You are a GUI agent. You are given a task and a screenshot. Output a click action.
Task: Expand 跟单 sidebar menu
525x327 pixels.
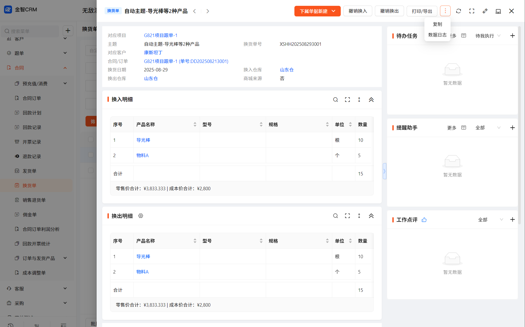coord(37,53)
